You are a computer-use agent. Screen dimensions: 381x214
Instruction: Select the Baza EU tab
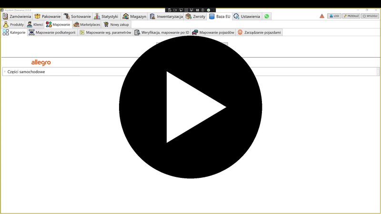[x=220, y=16]
